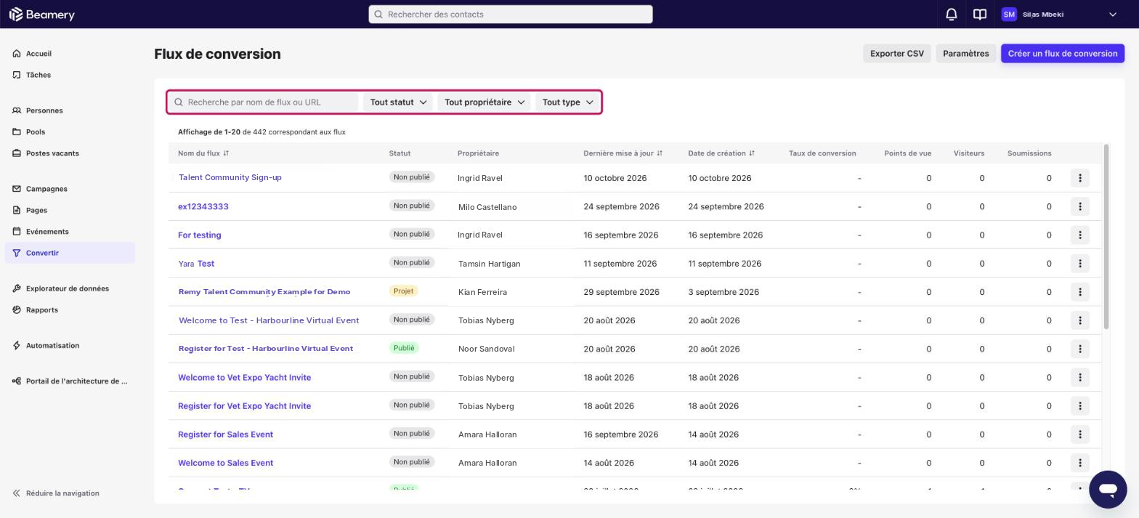Open row actions for Register for Sales Event
The image size is (1139, 518).
(1080, 434)
